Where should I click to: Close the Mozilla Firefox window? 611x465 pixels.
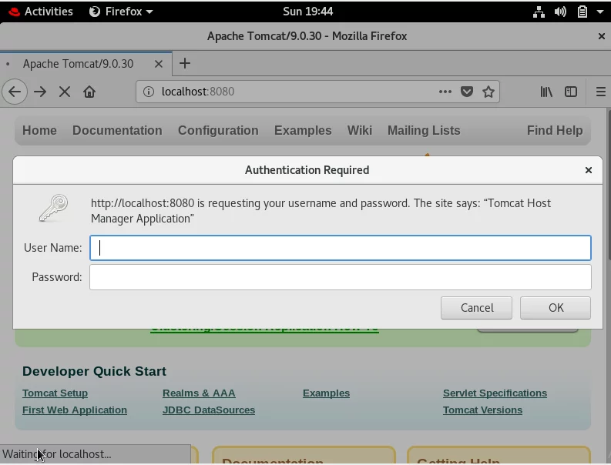point(601,36)
